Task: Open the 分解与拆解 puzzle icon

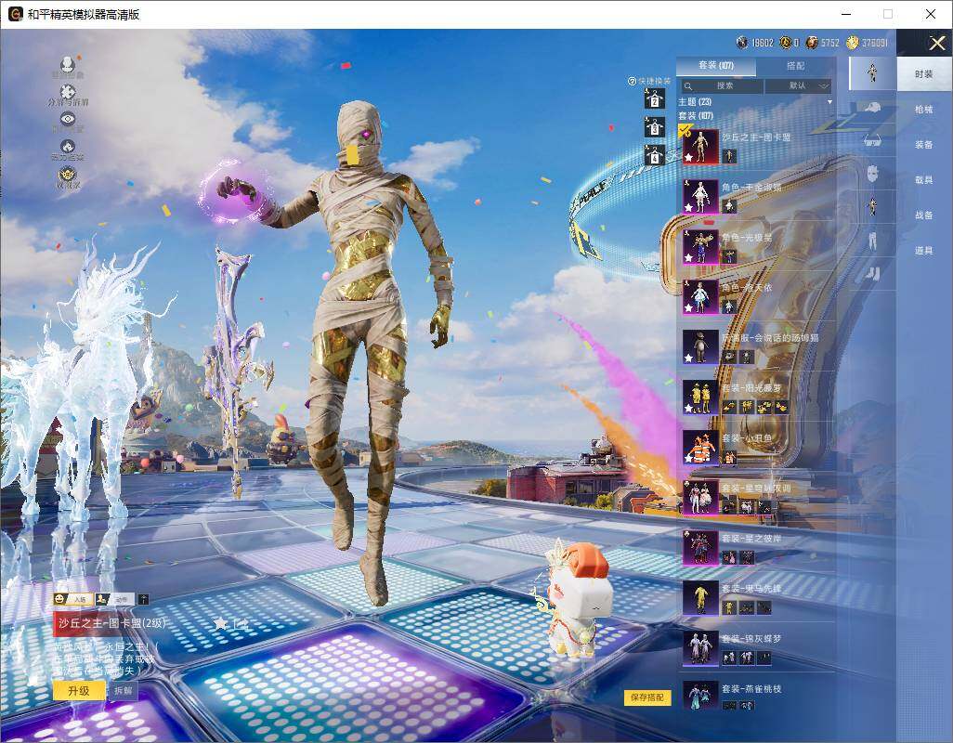Action: click(x=68, y=92)
